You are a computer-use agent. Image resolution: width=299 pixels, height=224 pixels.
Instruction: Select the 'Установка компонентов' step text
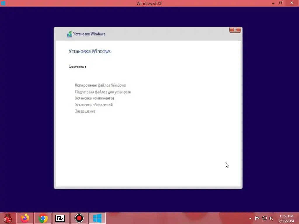pos(95,98)
